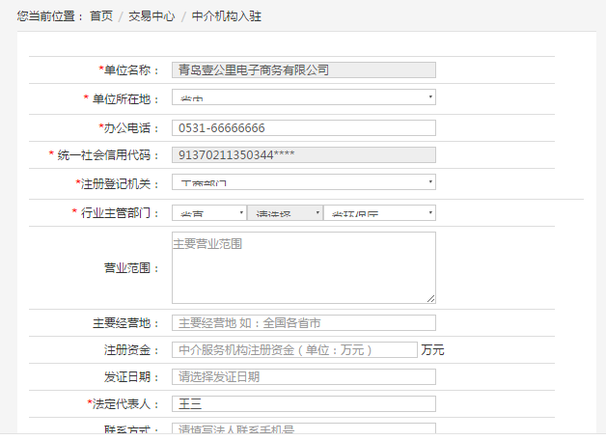This screenshot has width=606, height=440.
Task: Click the 万元 unit label
Action: pyautogui.click(x=432, y=350)
